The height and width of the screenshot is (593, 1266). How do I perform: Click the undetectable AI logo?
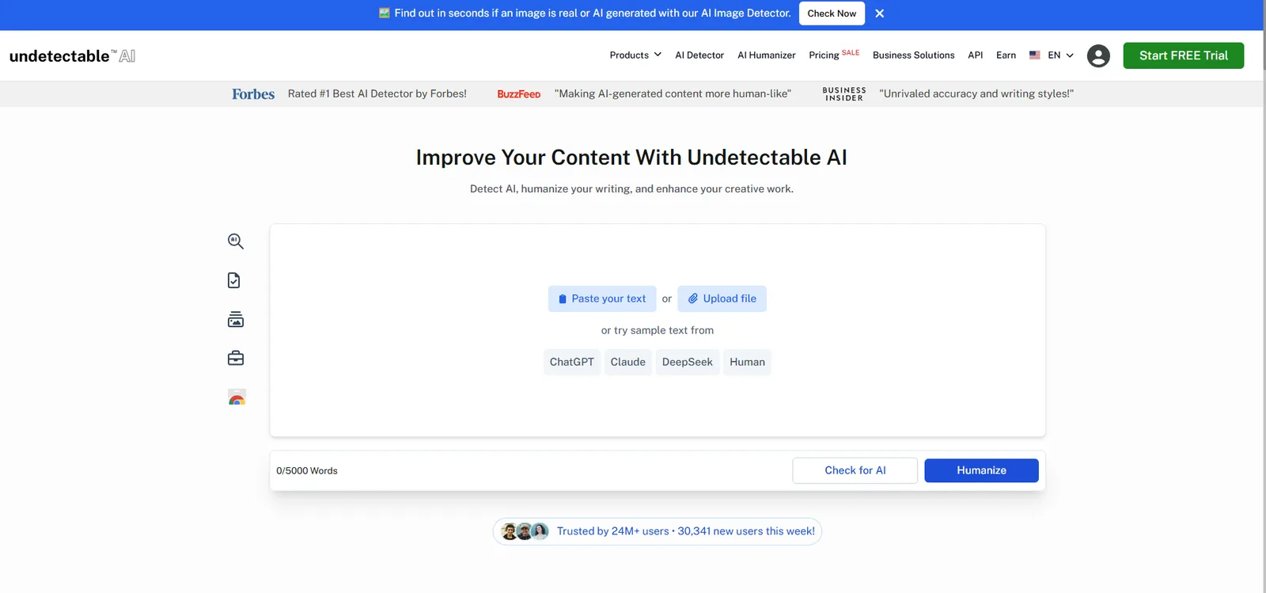[72, 55]
